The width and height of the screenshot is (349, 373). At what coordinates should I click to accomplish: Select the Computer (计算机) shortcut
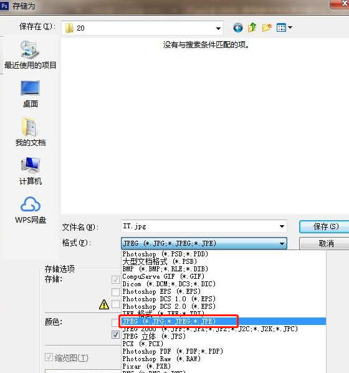click(x=30, y=171)
